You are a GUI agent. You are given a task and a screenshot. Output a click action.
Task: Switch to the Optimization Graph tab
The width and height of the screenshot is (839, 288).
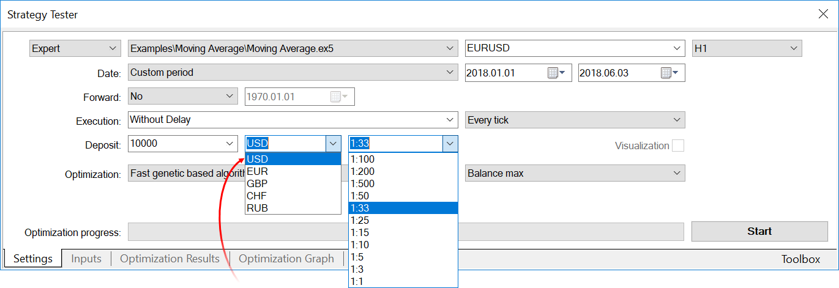coord(286,259)
